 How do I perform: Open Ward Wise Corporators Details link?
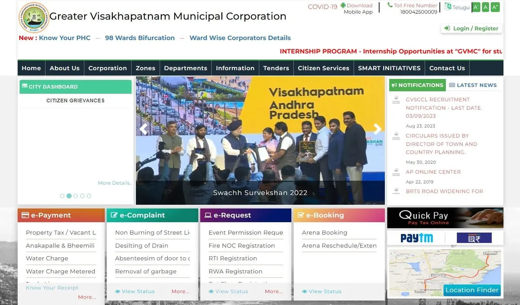coord(240,38)
